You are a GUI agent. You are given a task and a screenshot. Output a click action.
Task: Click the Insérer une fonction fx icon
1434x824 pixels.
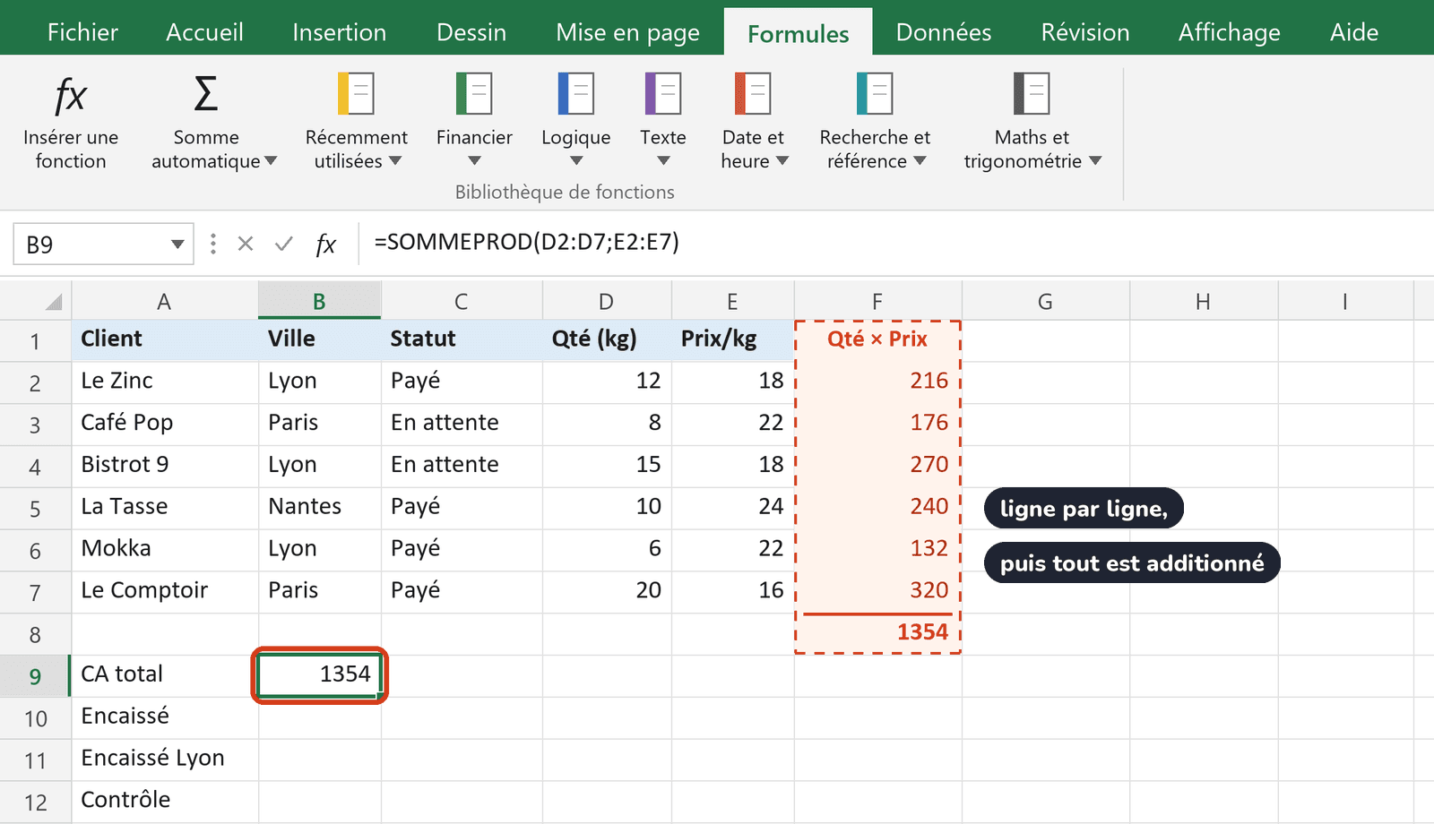(71, 94)
